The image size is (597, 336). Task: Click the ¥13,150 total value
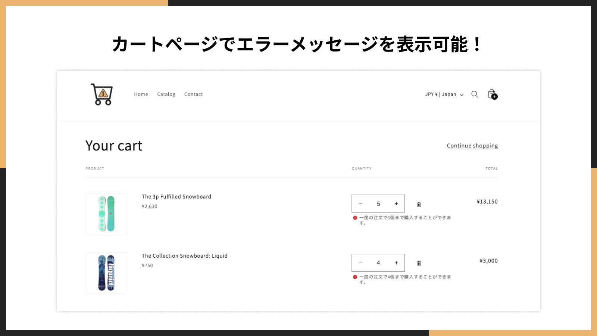pyautogui.click(x=487, y=202)
